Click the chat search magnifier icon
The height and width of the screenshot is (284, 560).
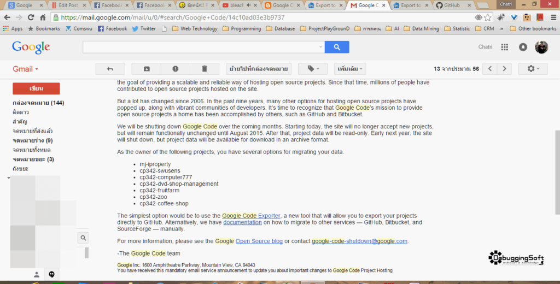pos(83,238)
